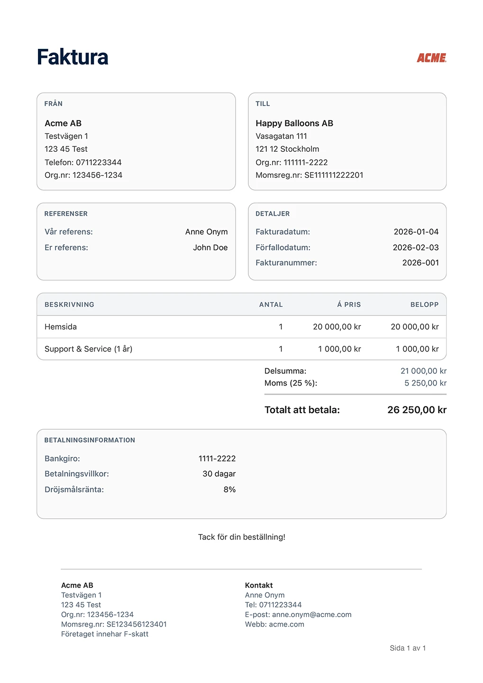The height and width of the screenshot is (683, 483).
Task: Select the Totalt att betala amount
Action: pos(417,409)
